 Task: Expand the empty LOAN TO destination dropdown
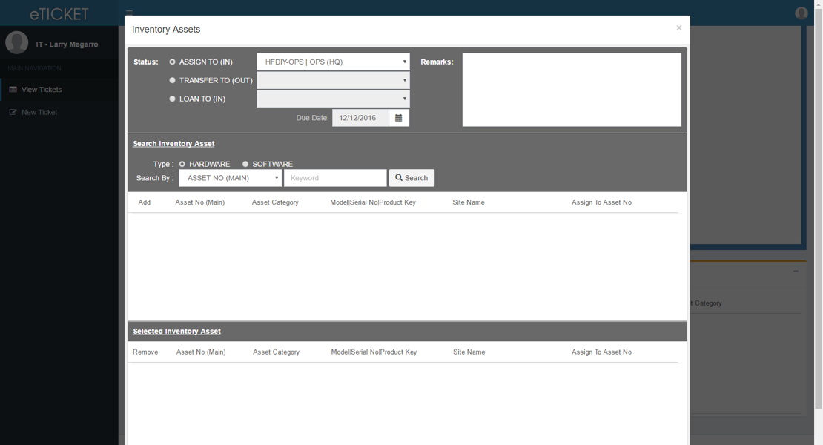[332, 99]
